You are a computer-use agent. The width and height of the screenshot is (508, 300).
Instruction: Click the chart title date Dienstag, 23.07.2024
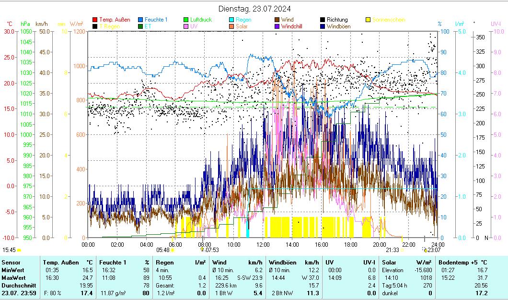(254, 9)
